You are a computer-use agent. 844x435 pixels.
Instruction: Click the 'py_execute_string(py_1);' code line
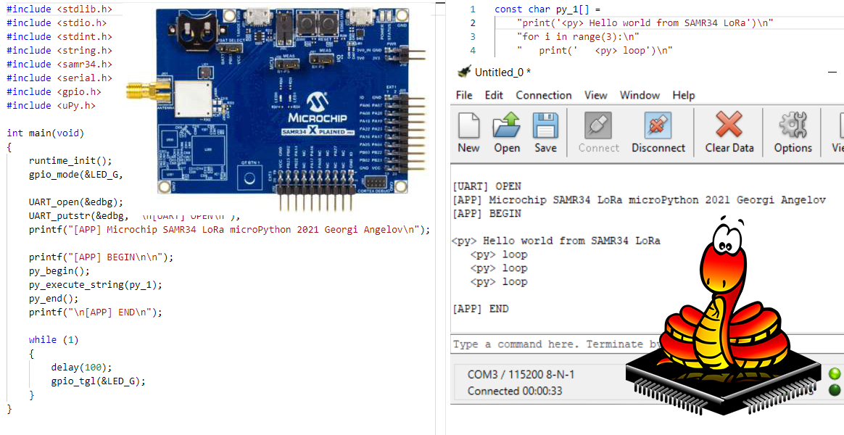tap(95, 284)
